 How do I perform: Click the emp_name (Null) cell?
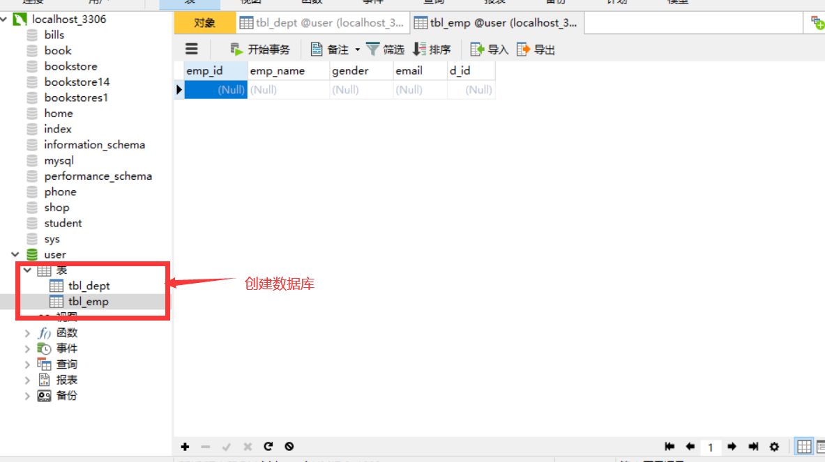[288, 89]
